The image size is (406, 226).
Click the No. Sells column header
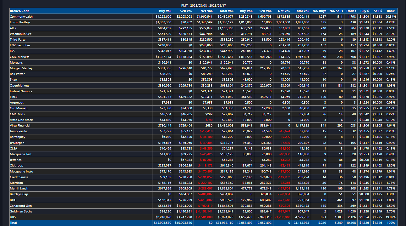click(x=336, y=11)
